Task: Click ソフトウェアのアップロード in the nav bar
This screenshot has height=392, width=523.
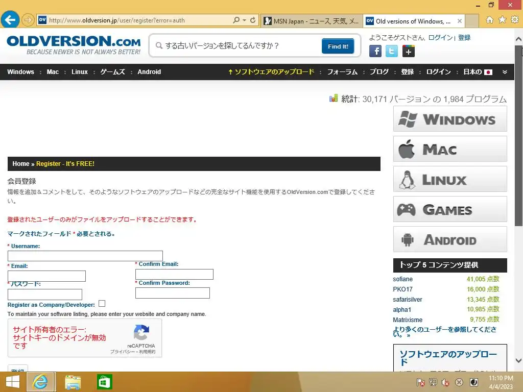Action: [271, 71]
